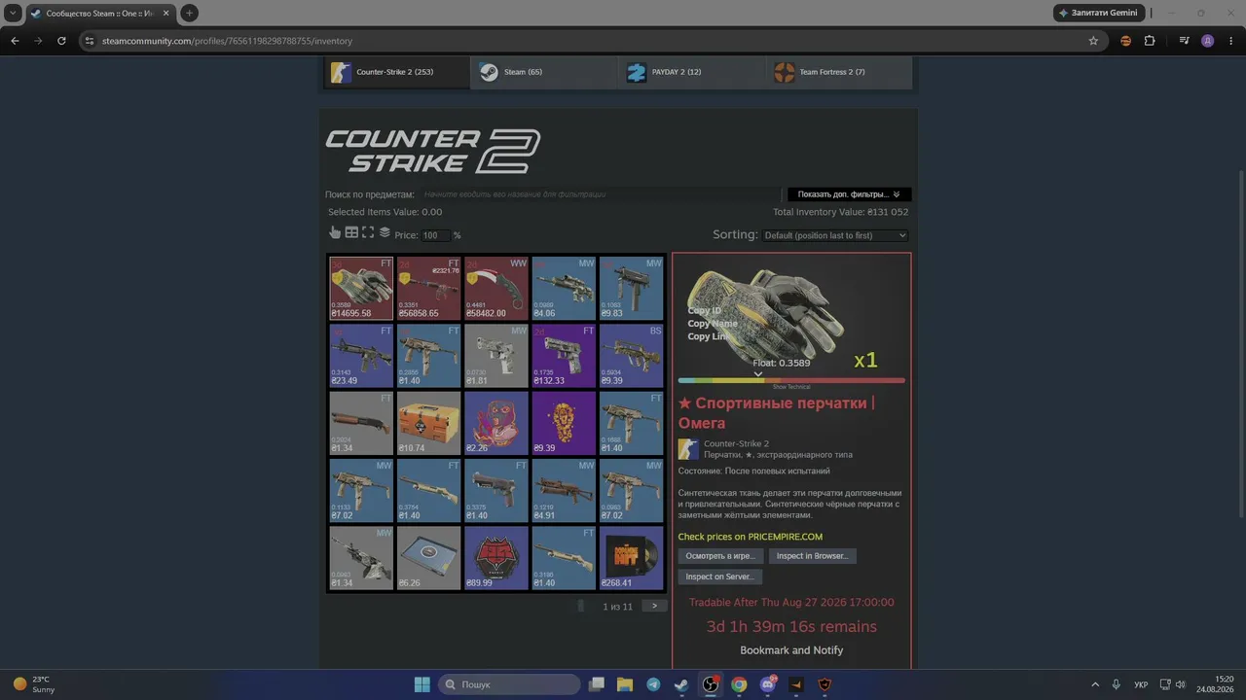Select the sport gloves item priced 14695.58

click(x=361, y=289)
